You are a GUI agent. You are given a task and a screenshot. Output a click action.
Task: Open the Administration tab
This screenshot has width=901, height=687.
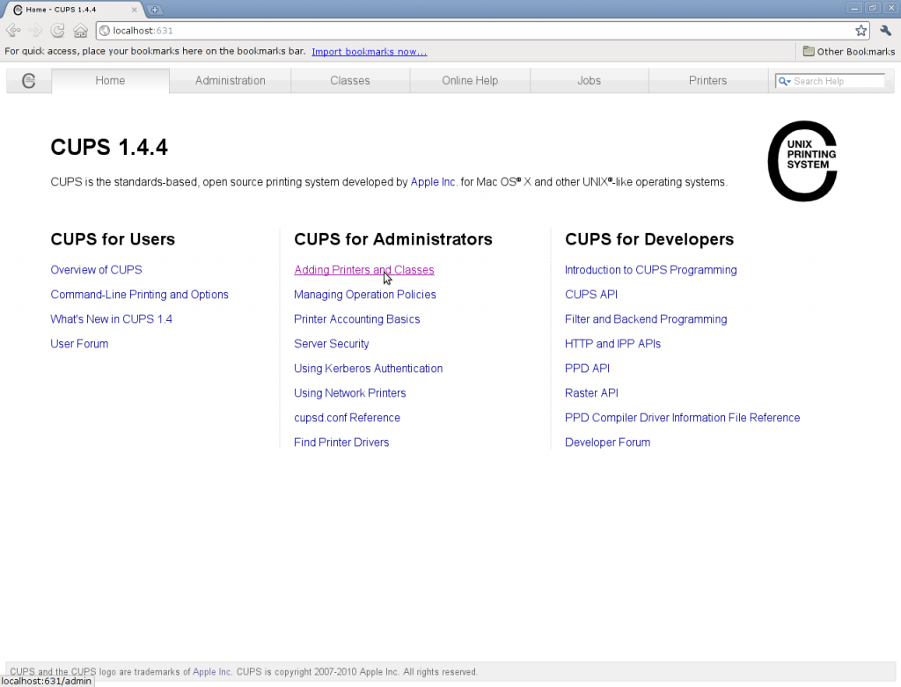tap(230, 80)
